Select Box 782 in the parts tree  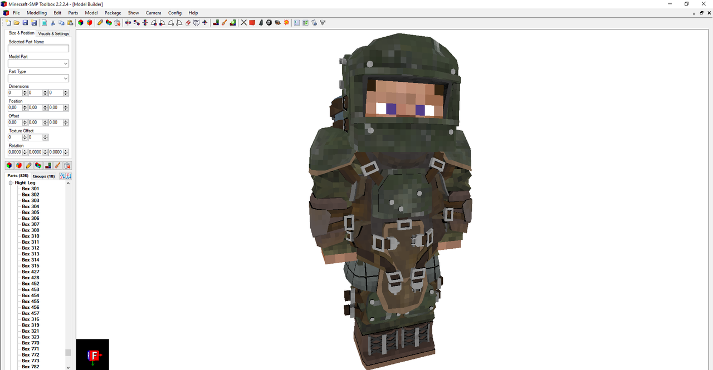[31, 367]
